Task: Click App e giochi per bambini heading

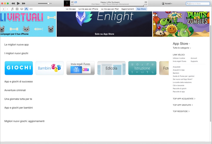Action: click(x=19, y=108)
